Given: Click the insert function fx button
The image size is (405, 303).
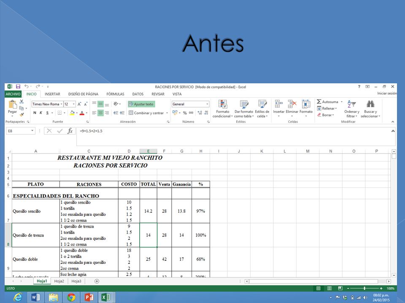Looking at the screenshot, I should 70,131.
